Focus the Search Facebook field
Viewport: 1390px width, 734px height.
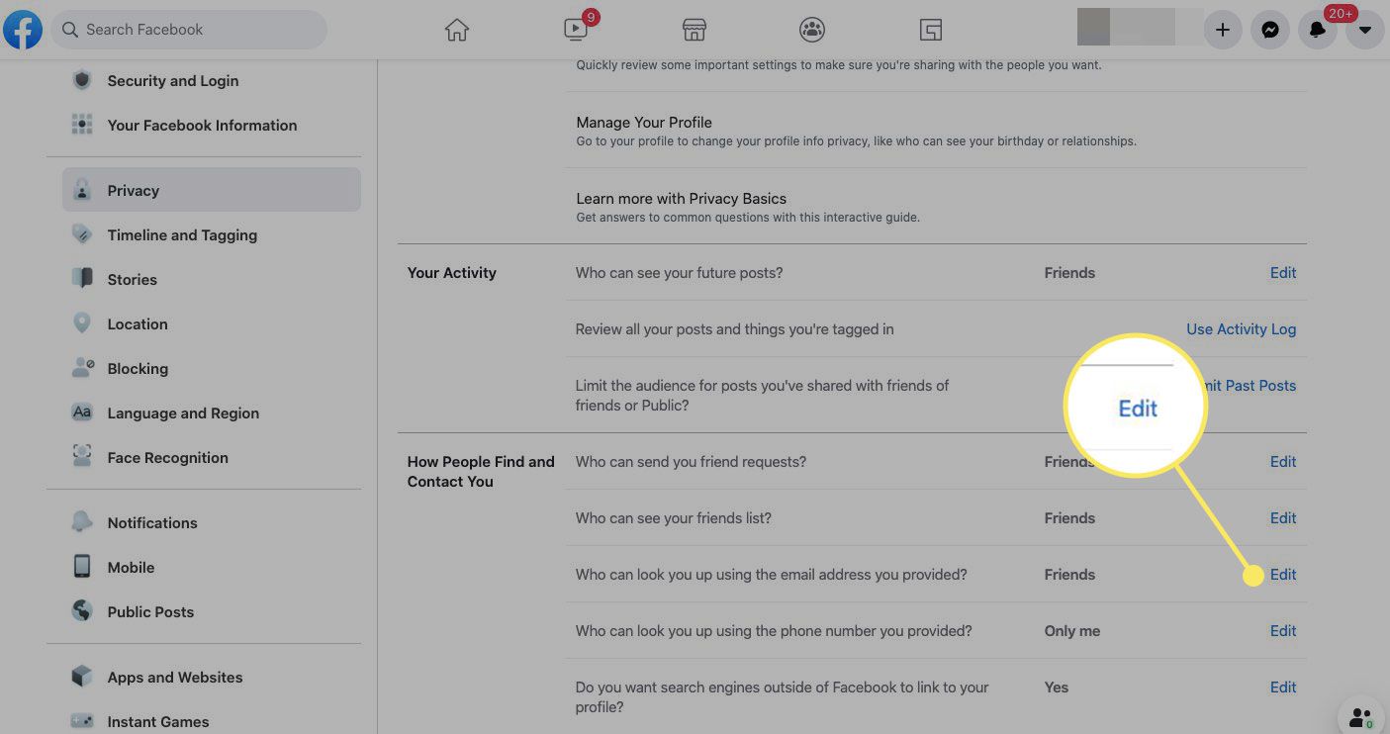(188, 30)
